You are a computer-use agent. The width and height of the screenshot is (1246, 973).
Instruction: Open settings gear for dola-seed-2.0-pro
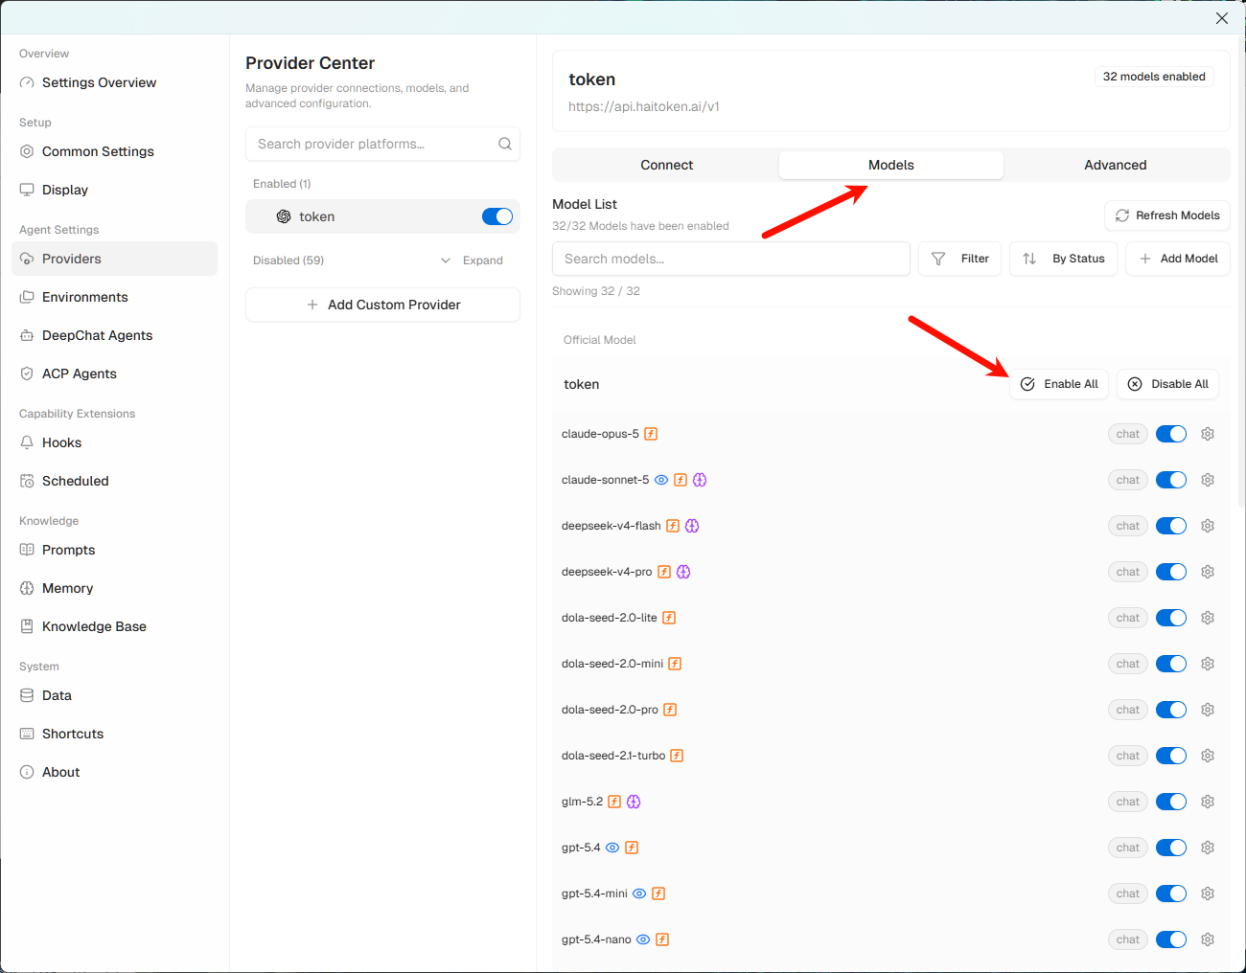[x=1208, y=710]
